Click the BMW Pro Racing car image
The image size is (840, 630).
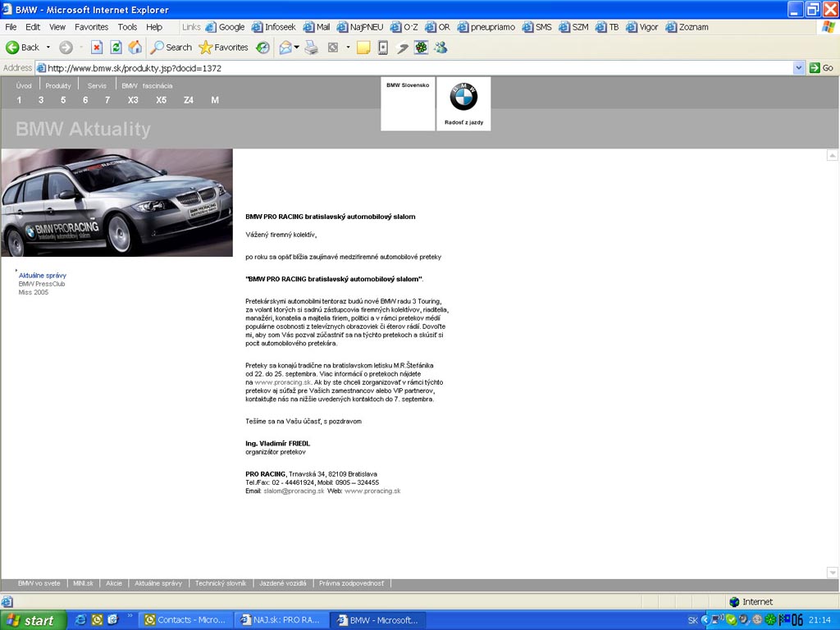point(116,203)
